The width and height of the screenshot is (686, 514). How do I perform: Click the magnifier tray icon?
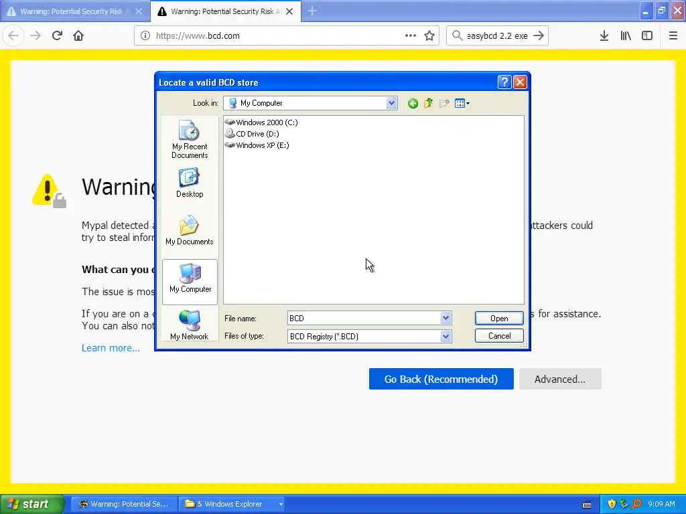click(x=636, y=504)
